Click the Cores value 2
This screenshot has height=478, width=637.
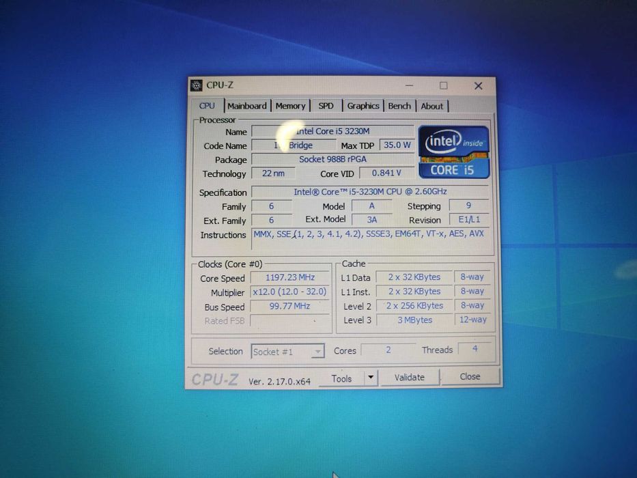pyautogui.click(x=388, y=350)
